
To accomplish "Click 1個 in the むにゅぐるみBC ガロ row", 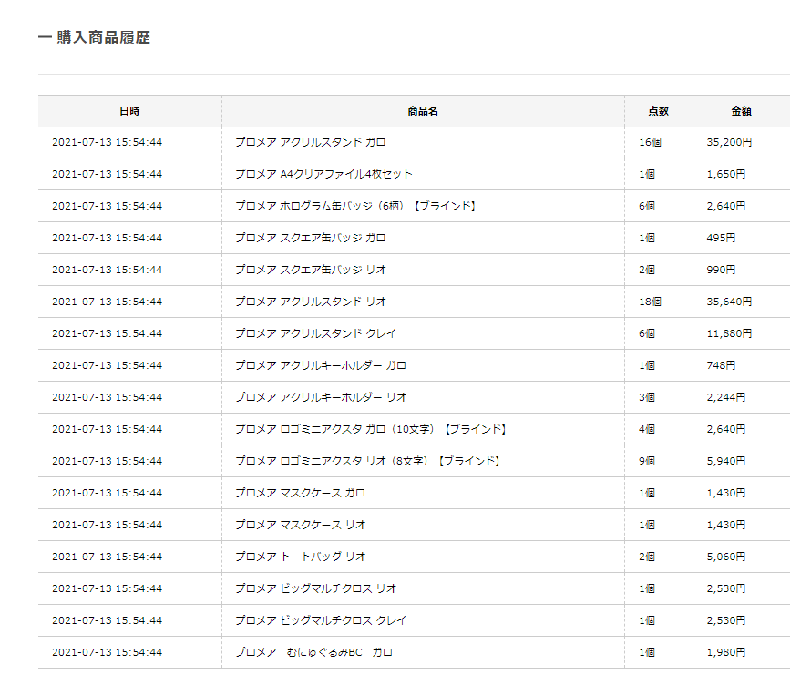I will click(647, 652).
